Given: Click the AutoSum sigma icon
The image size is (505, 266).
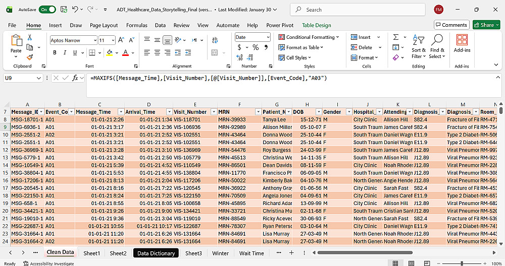Looking at the screenshot, I should 396,37.
